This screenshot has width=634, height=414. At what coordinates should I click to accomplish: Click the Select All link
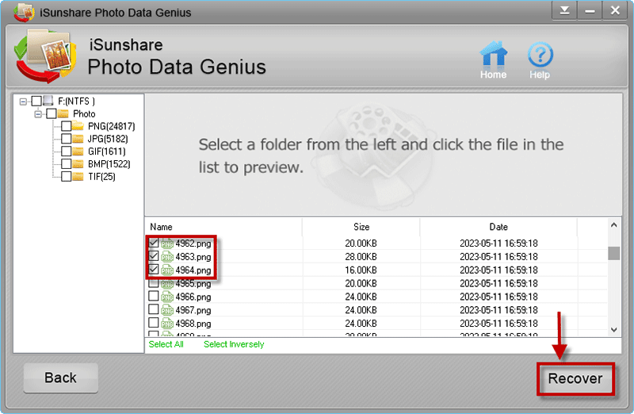pos(166,344)
